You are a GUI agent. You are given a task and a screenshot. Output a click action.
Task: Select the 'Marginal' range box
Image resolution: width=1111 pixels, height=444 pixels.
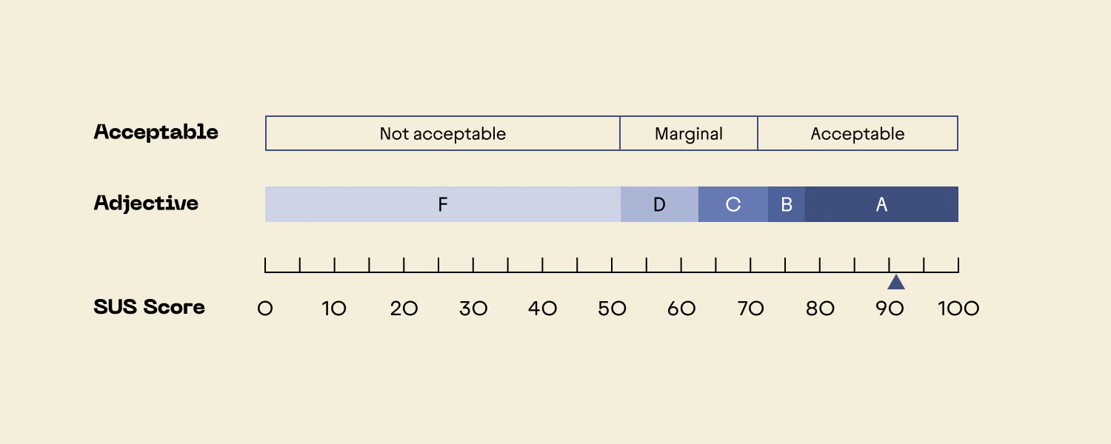click(689, 133)
